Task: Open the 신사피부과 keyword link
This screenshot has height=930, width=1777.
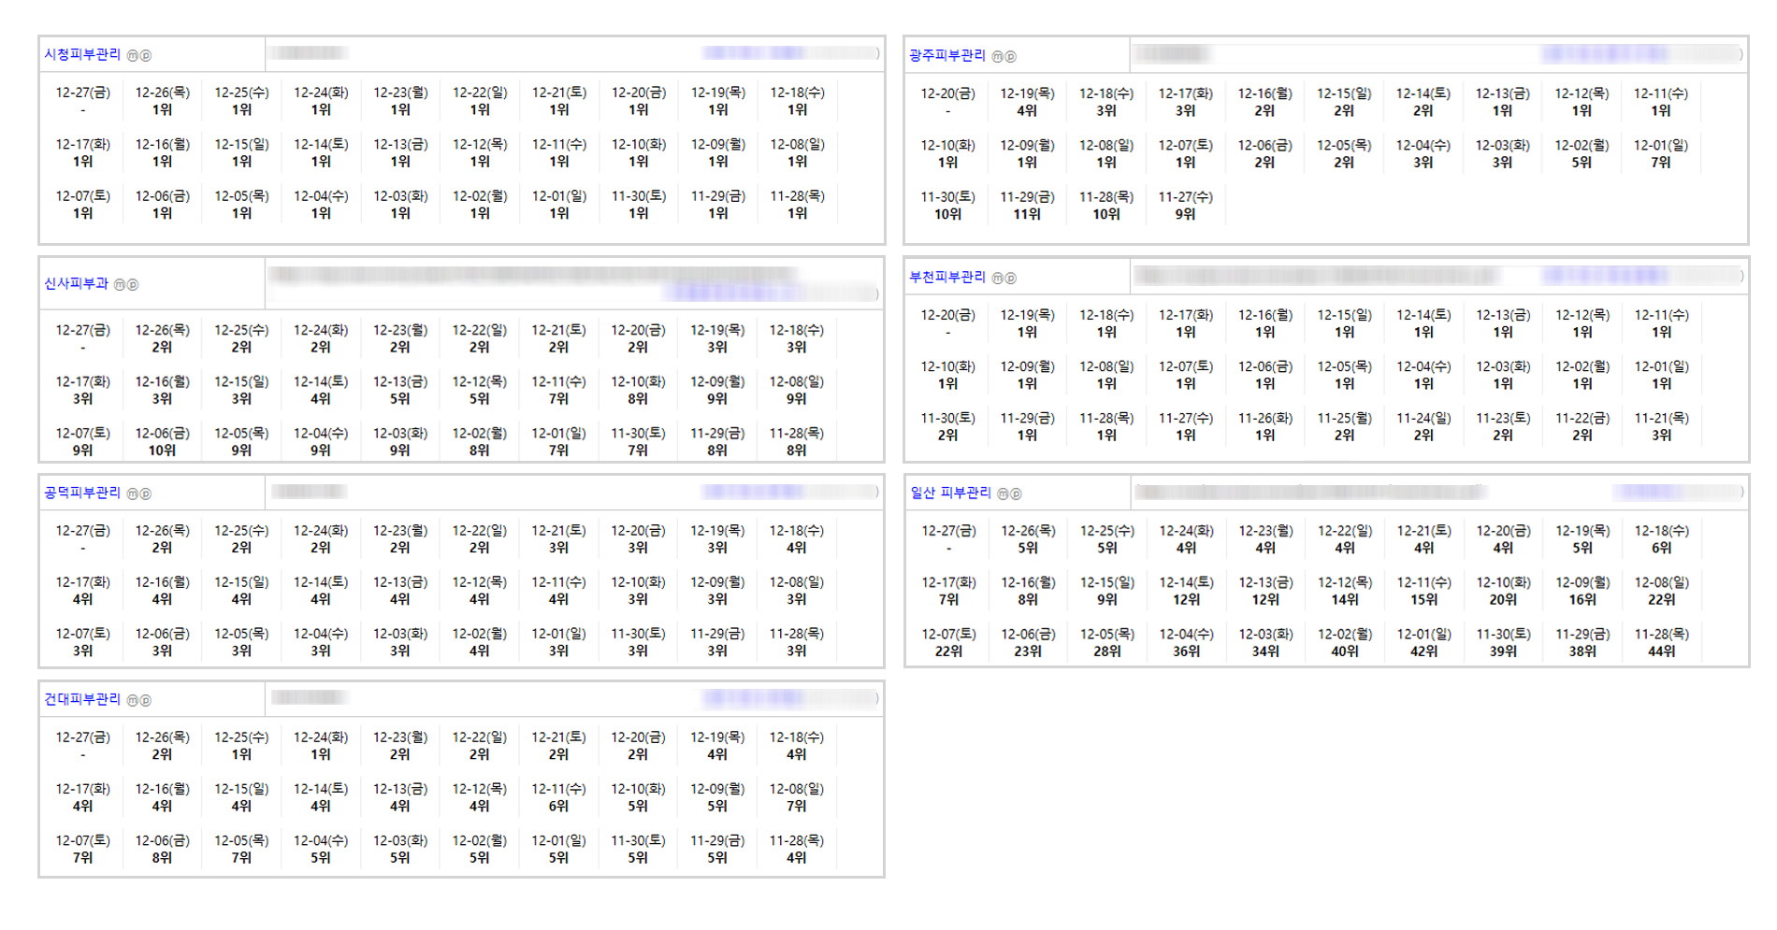Action: pyautogui.click(x=76, y=284)
